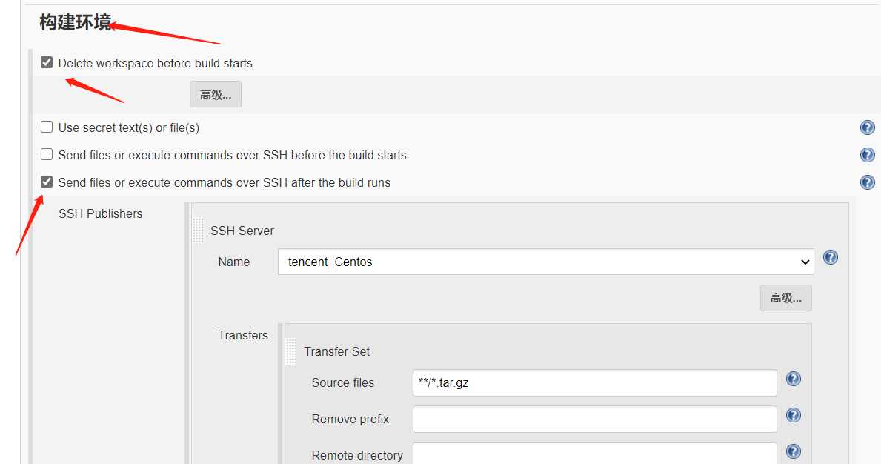Open help for Remote directory field
The width and height of the screenshot is (881, 464).
pyautogui.click(x=794, y=451)
